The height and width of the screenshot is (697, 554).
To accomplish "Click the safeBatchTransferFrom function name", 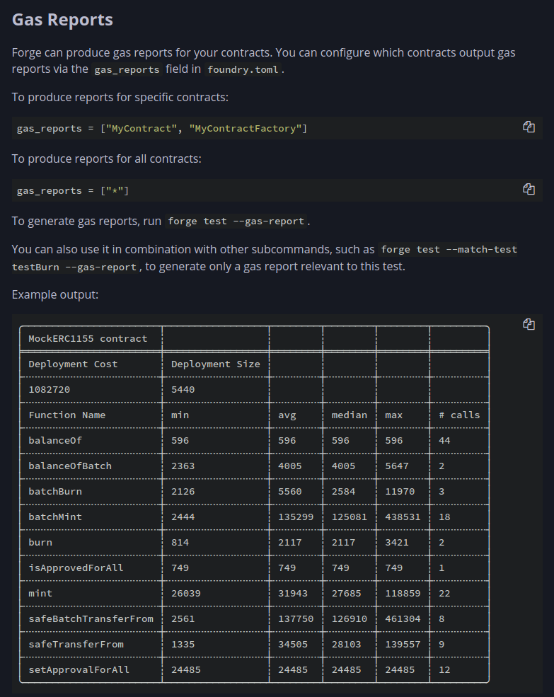I will (x=91, y=618).
